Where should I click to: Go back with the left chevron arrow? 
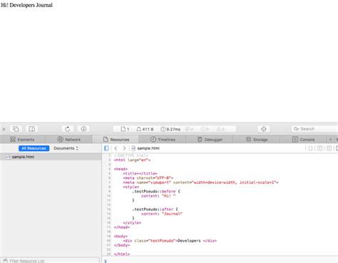(x=116, y=148)
